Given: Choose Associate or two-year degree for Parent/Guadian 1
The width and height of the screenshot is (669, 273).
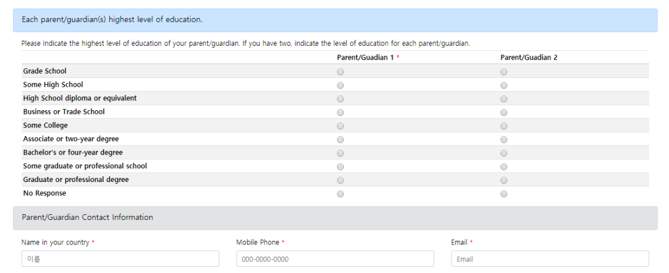Looking at the screenshot, I should [340, 140].
